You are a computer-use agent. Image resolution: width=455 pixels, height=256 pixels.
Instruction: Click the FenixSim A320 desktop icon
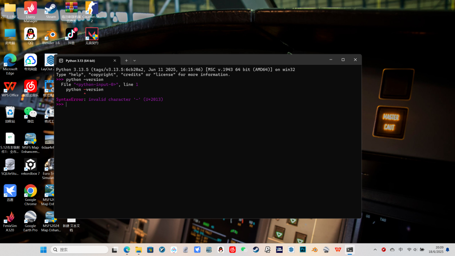pos(10,218)
